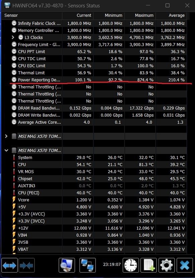Click the shrink layout arrows icon

tap(26, 266)
